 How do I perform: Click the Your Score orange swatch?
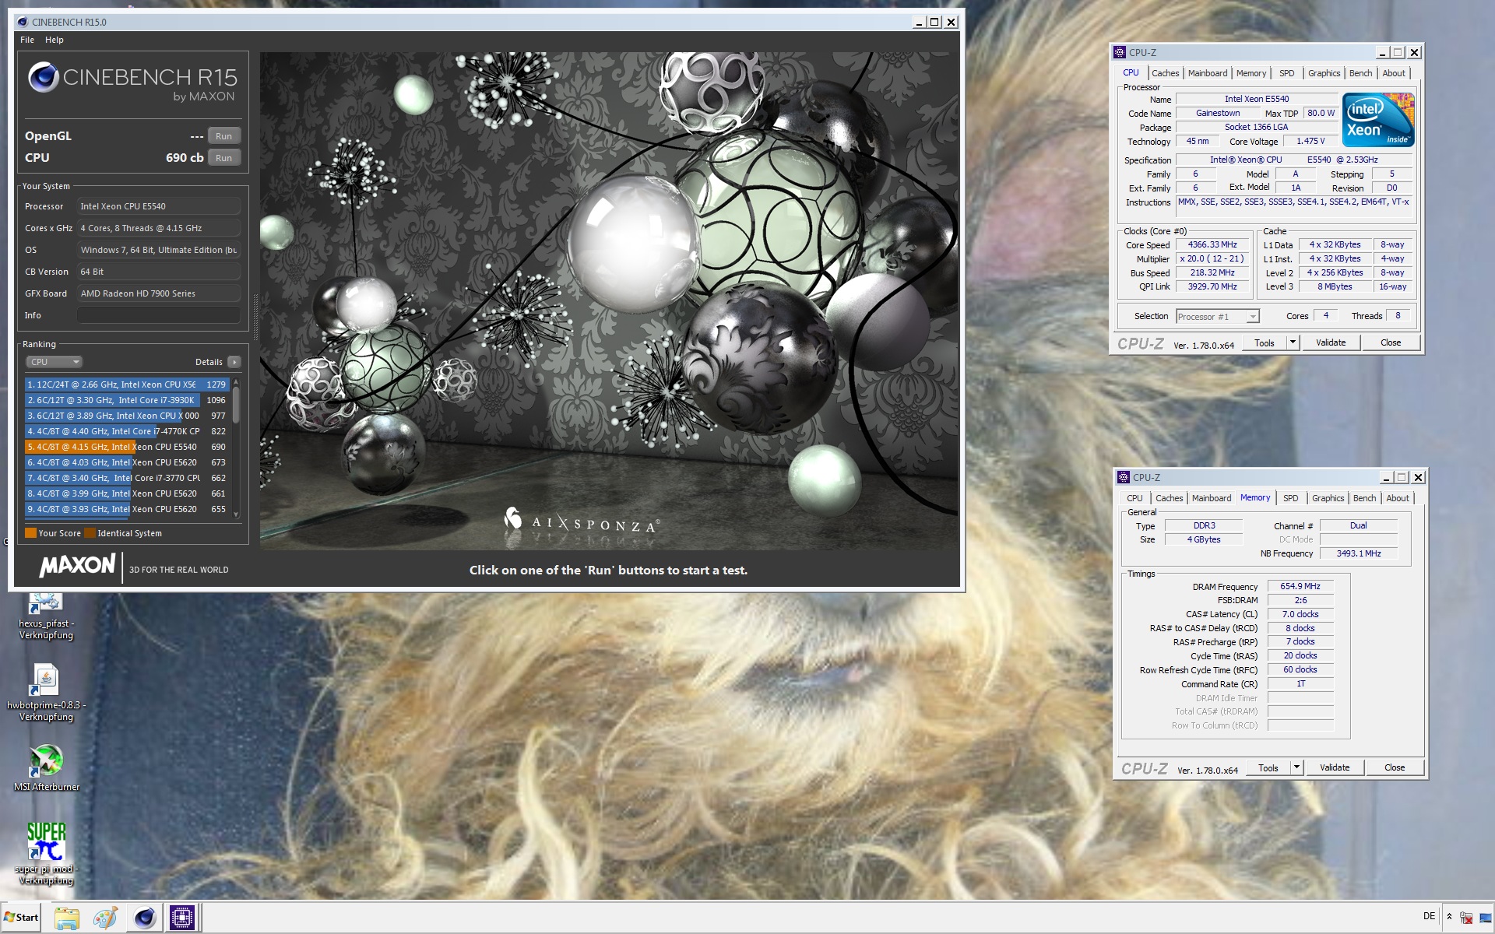[30, 533]
